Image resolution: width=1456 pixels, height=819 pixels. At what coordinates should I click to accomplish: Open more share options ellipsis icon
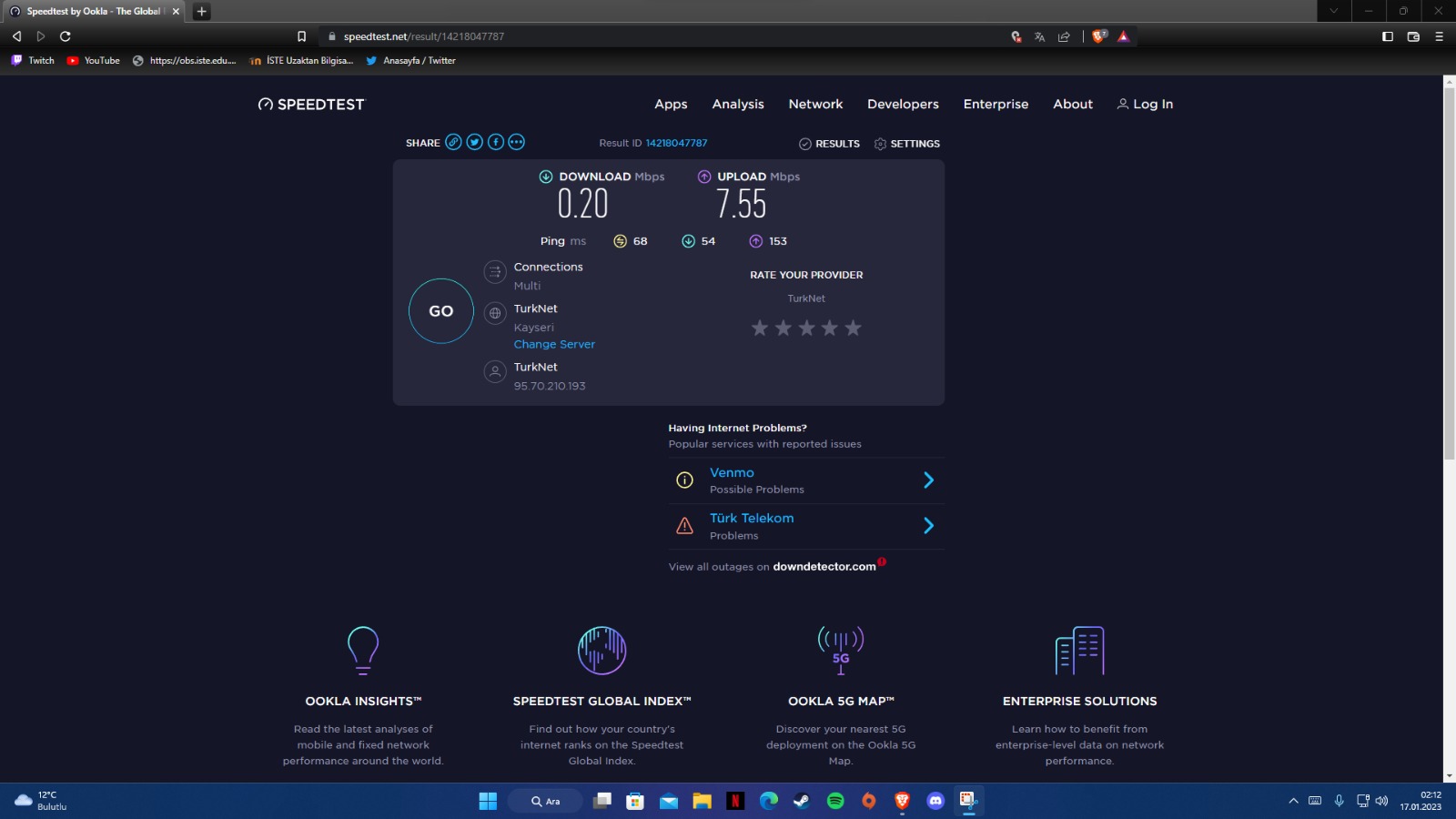click(x=516, y=142)
